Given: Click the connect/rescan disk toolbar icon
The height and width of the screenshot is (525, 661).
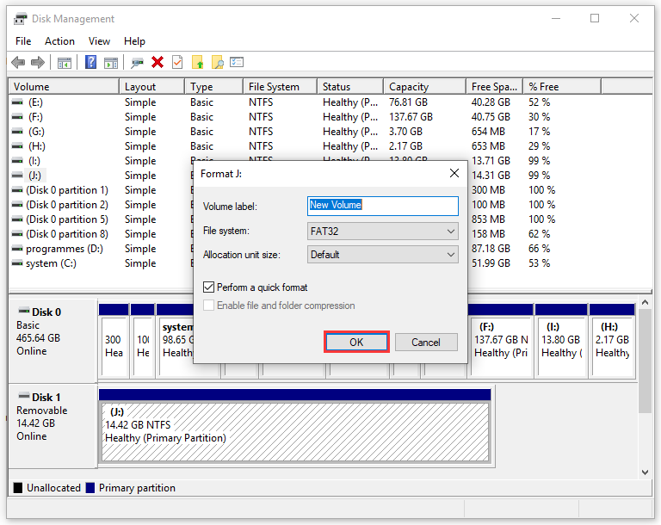Looking at the screenshot, I should (137, 63).
